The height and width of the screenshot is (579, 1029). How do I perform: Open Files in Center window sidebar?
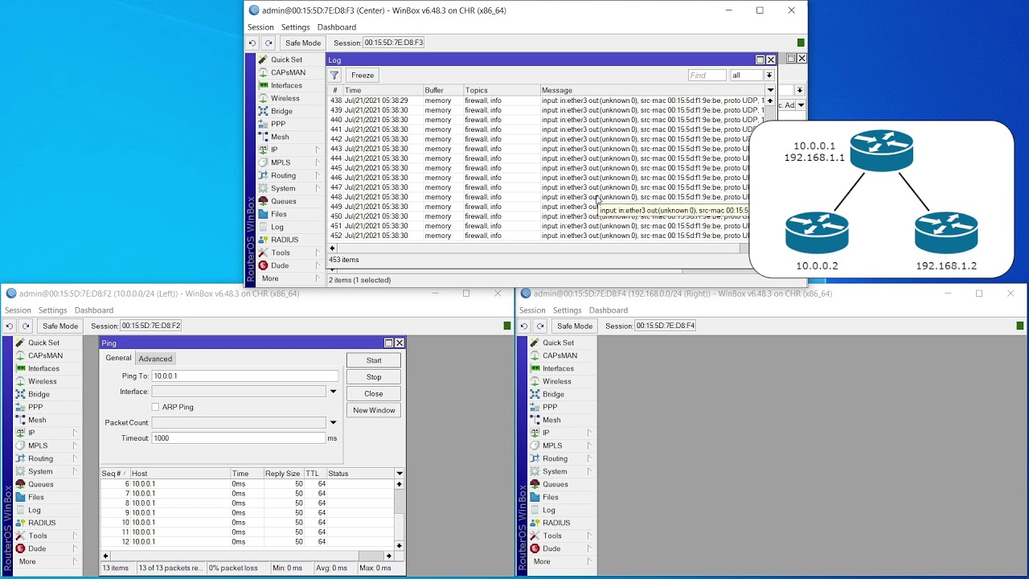point(278,214)
